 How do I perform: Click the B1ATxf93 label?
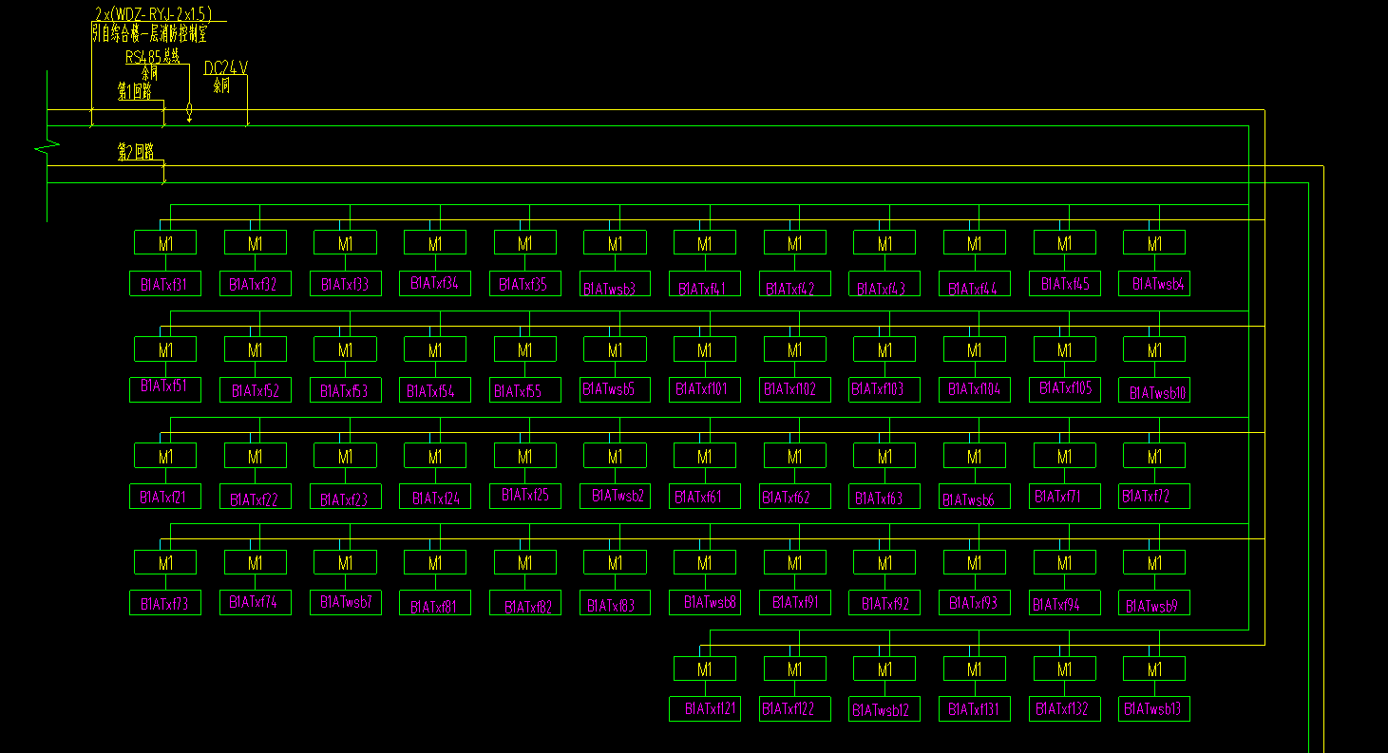(x=975, y=602)
